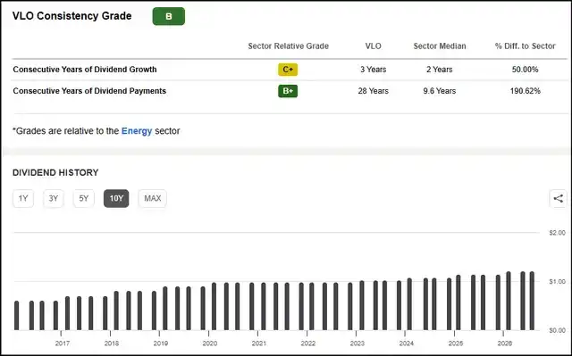Click the B+ dividend payments grade badge

(x=288, y=91)
